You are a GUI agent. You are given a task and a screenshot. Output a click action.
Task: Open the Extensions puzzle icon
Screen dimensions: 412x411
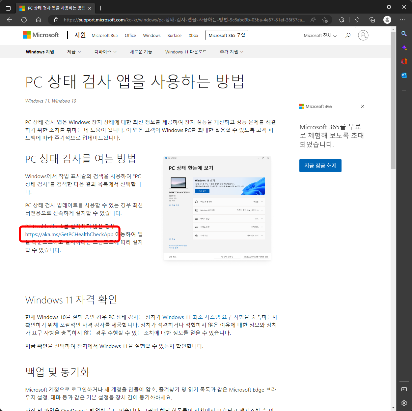[x=342, y=20]
